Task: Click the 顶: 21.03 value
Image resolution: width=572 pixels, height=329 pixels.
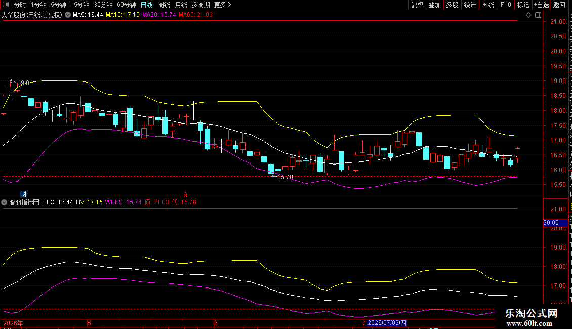Action: tap(156, 202)
